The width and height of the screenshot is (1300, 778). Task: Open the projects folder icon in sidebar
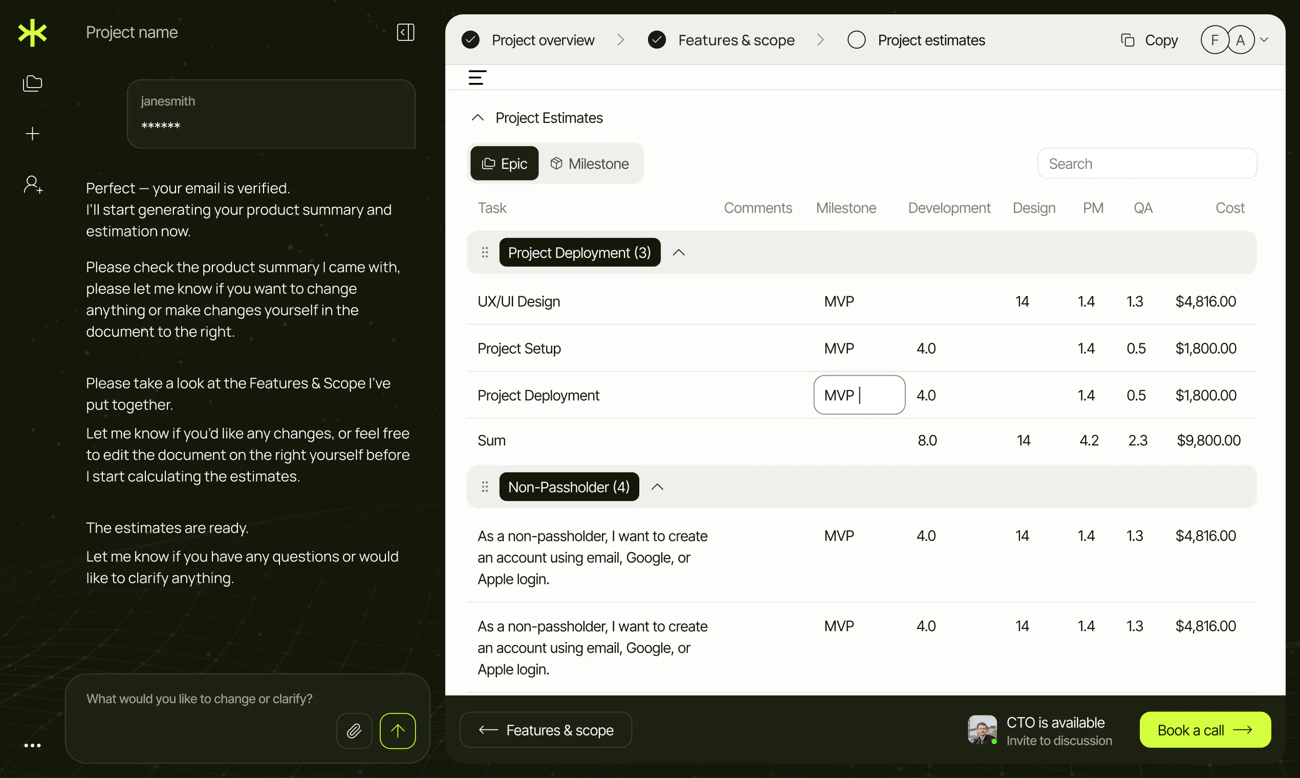click(33, 83)
